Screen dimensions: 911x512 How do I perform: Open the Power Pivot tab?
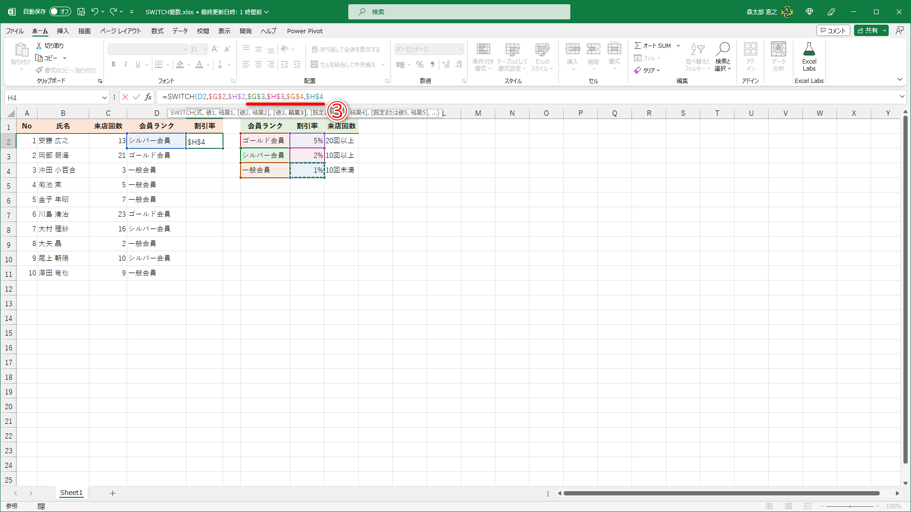(x=305, y=31)
